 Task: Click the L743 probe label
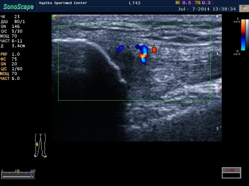pos(135,3)
